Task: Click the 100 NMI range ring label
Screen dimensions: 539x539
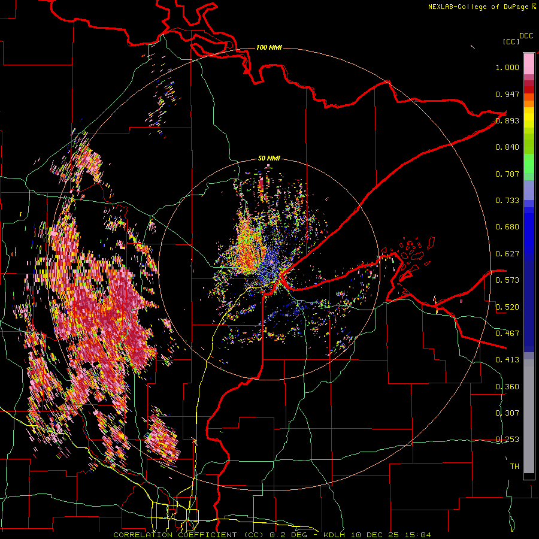Action: coord(269,47)
